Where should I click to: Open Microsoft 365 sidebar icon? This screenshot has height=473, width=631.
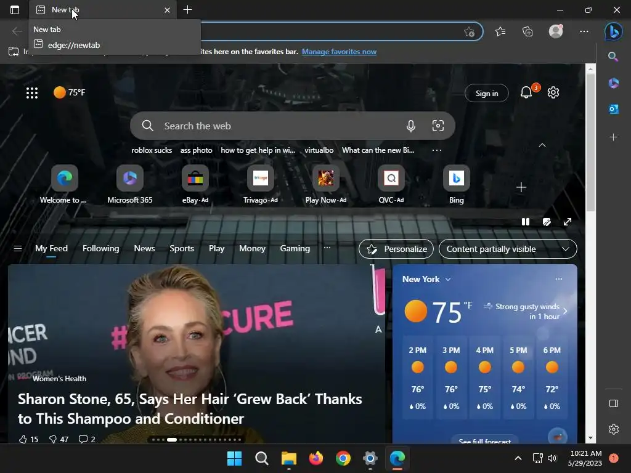[613, 83]
